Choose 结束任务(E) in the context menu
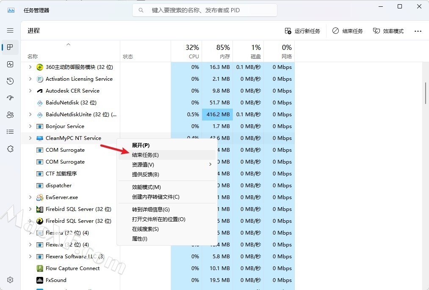Screen dimensions: 429x290 (167, 155)
